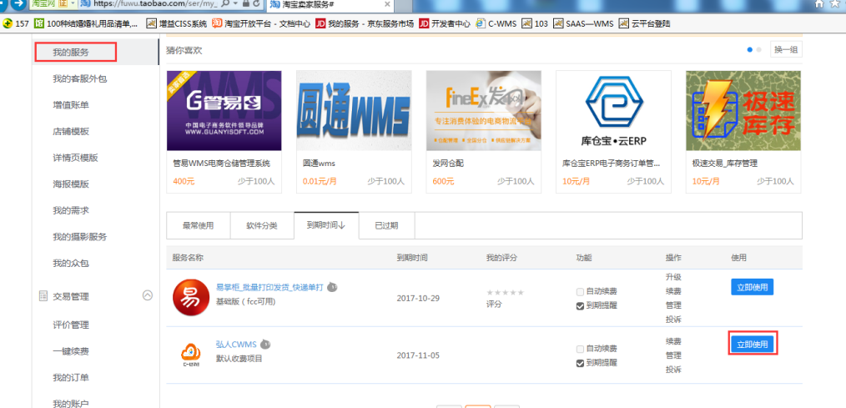846x408 pixels.
Task: Open the 增益CISS系统 bookmark
Action: 177,23
